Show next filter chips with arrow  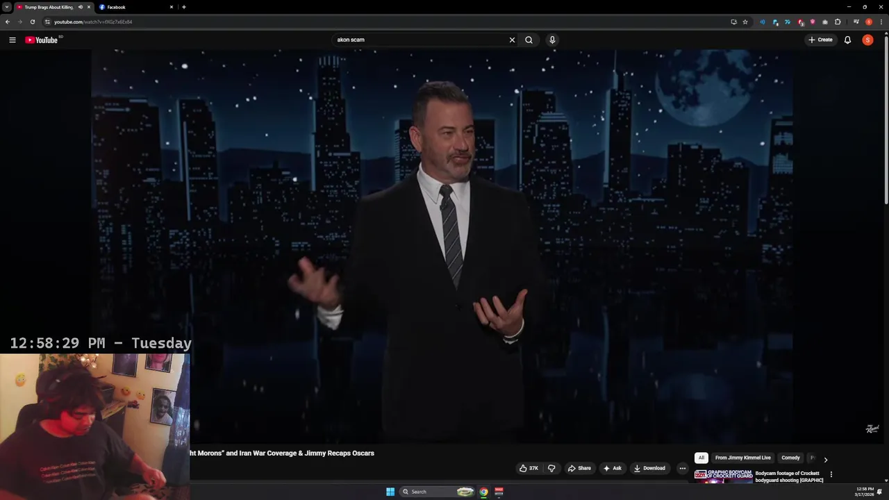pyautogui.click(x=825, y=459)
